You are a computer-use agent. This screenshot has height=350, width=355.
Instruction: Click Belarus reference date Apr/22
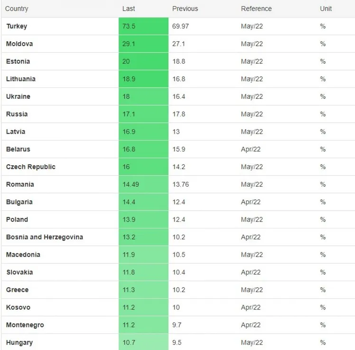[x=251, y=150]
